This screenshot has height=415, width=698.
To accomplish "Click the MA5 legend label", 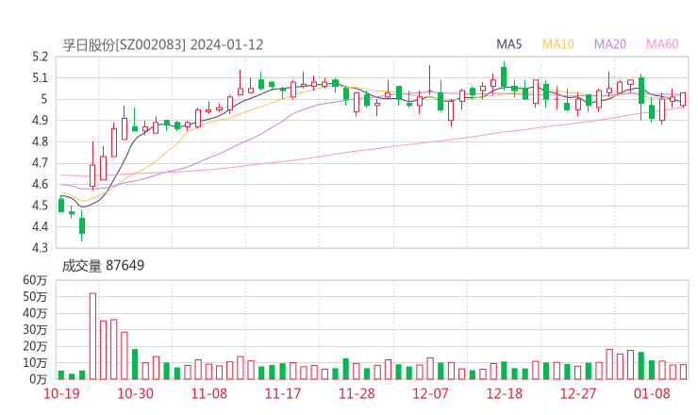I will coord(508,44).
